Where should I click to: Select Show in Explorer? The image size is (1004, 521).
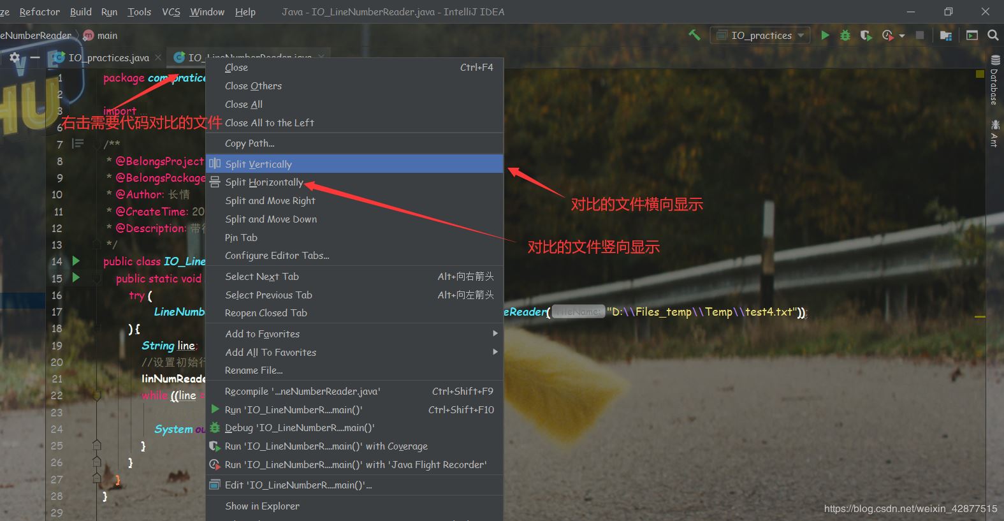[x=354, y=506]
